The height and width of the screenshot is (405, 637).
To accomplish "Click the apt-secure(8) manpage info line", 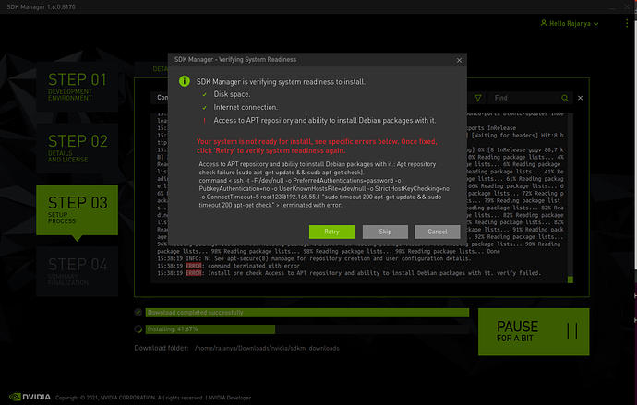I will tap(314, 258).
